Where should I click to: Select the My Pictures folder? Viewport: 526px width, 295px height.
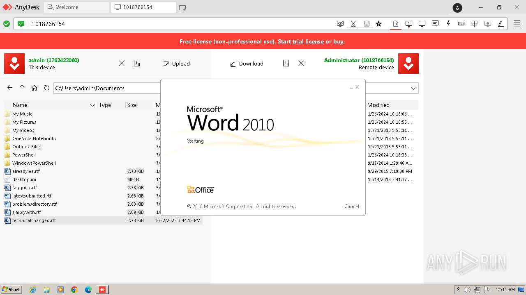point(24,122)
